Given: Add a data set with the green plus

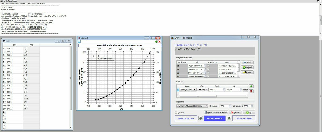Looking at the screenshot, I should tap(251, 86).
